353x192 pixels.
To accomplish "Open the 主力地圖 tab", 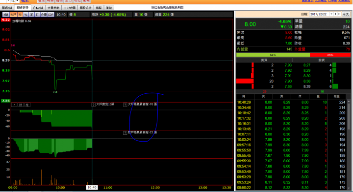I will [69, 8].
